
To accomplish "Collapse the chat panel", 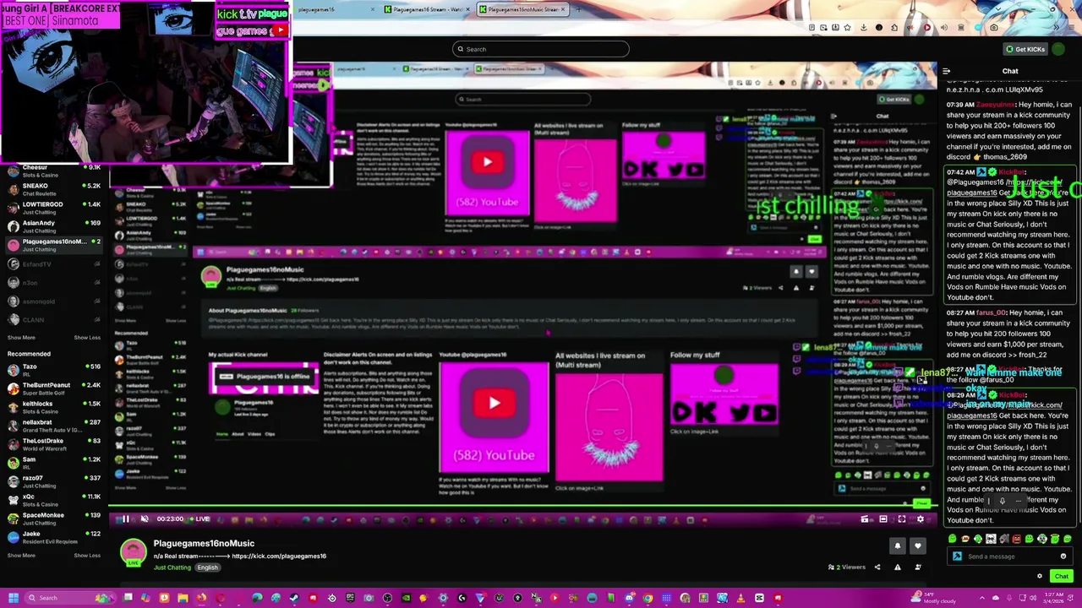I will click(947, 71).
